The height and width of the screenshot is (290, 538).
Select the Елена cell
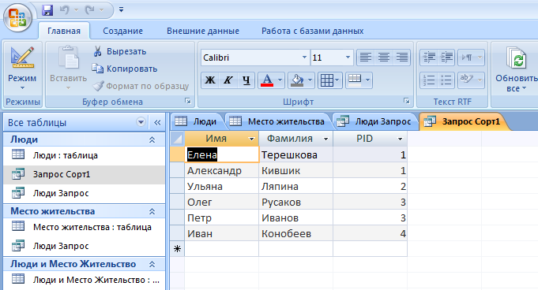click(x=222, y=154)
